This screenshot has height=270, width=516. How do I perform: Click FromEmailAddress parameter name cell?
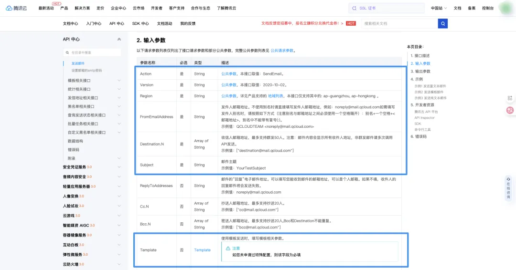pos(156,117)
